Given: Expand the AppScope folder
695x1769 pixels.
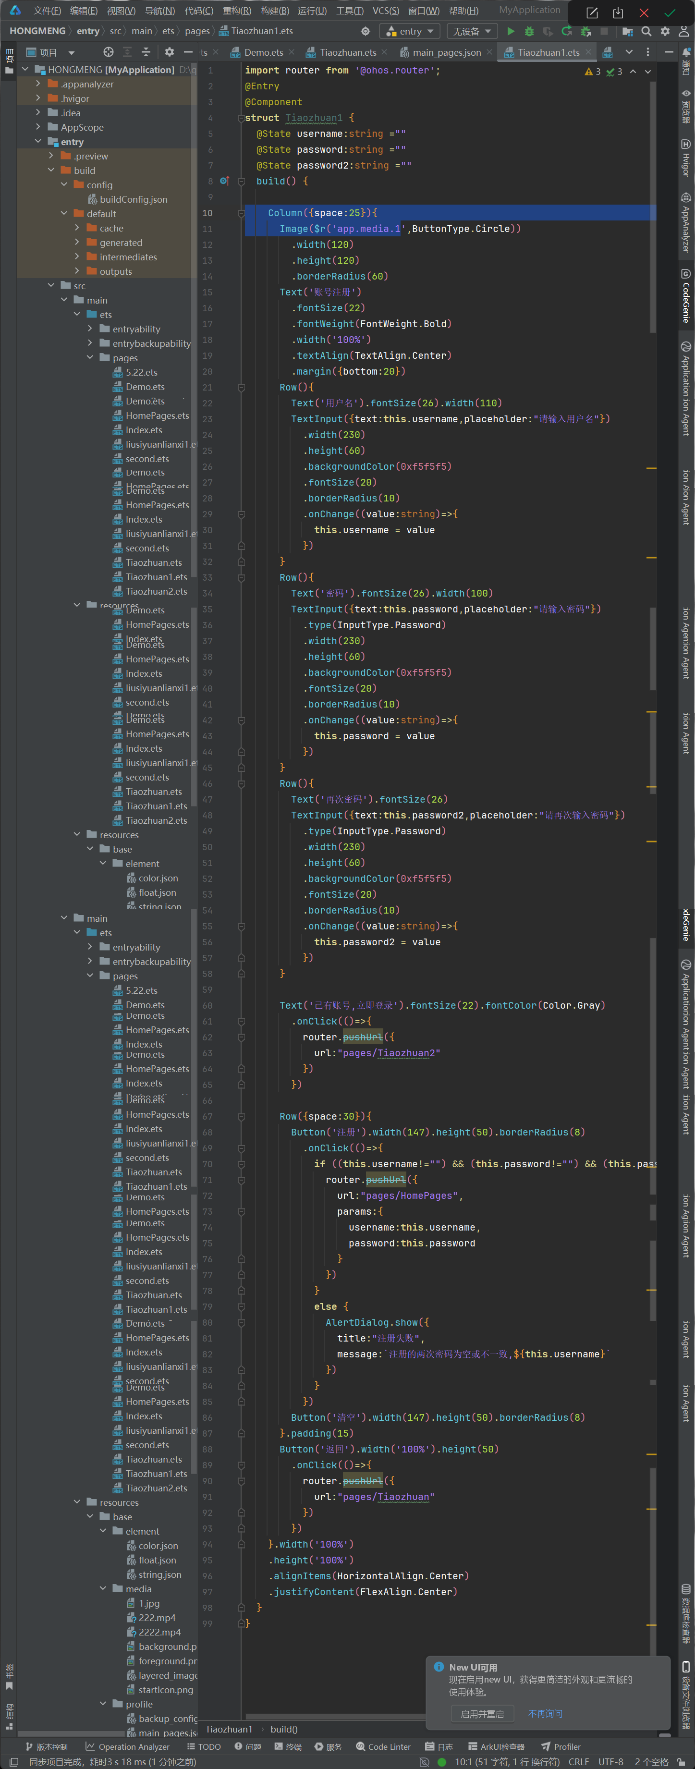Looking at the screenshot, I should pos(38,127).
